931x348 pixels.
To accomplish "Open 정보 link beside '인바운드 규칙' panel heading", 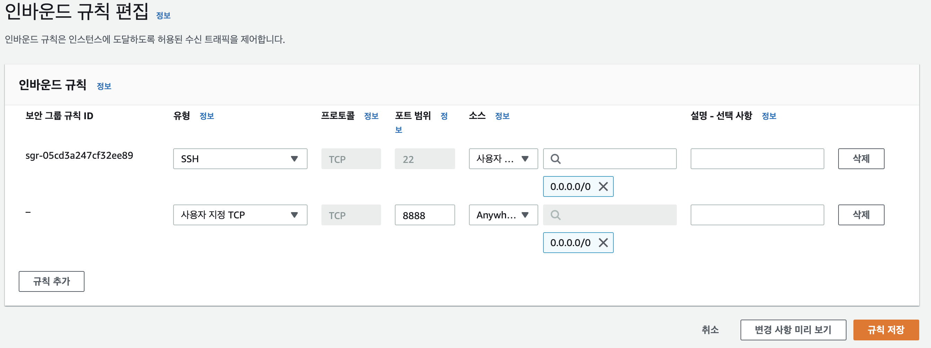I will coord(104,86).
